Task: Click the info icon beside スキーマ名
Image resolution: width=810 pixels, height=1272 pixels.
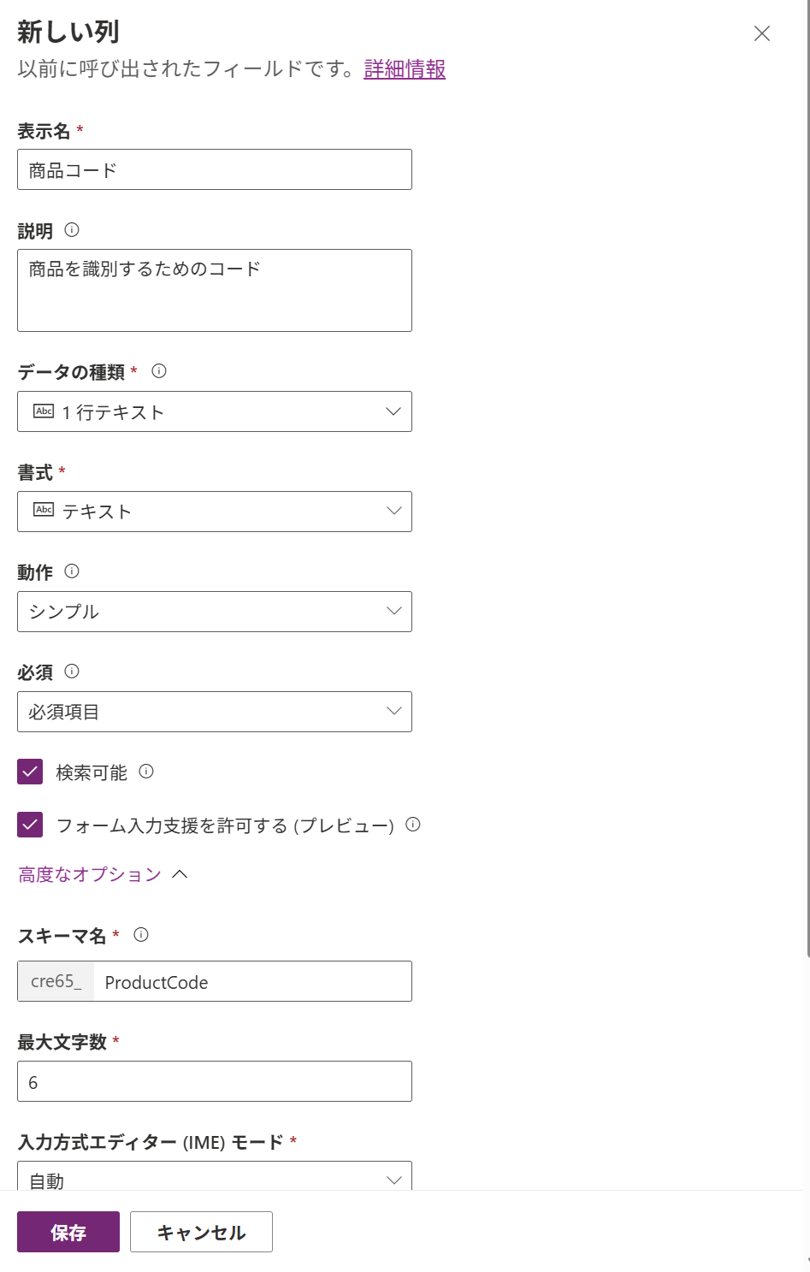Action: (140, 935)
